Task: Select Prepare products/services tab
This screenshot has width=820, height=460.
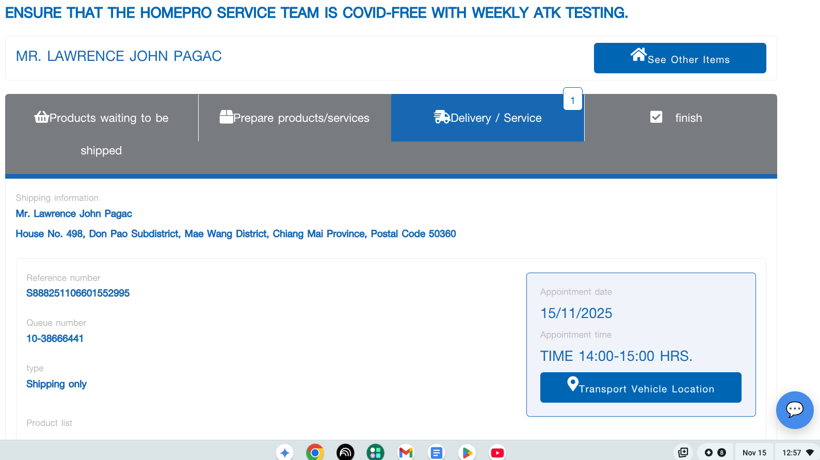Action: pos(294,118)
